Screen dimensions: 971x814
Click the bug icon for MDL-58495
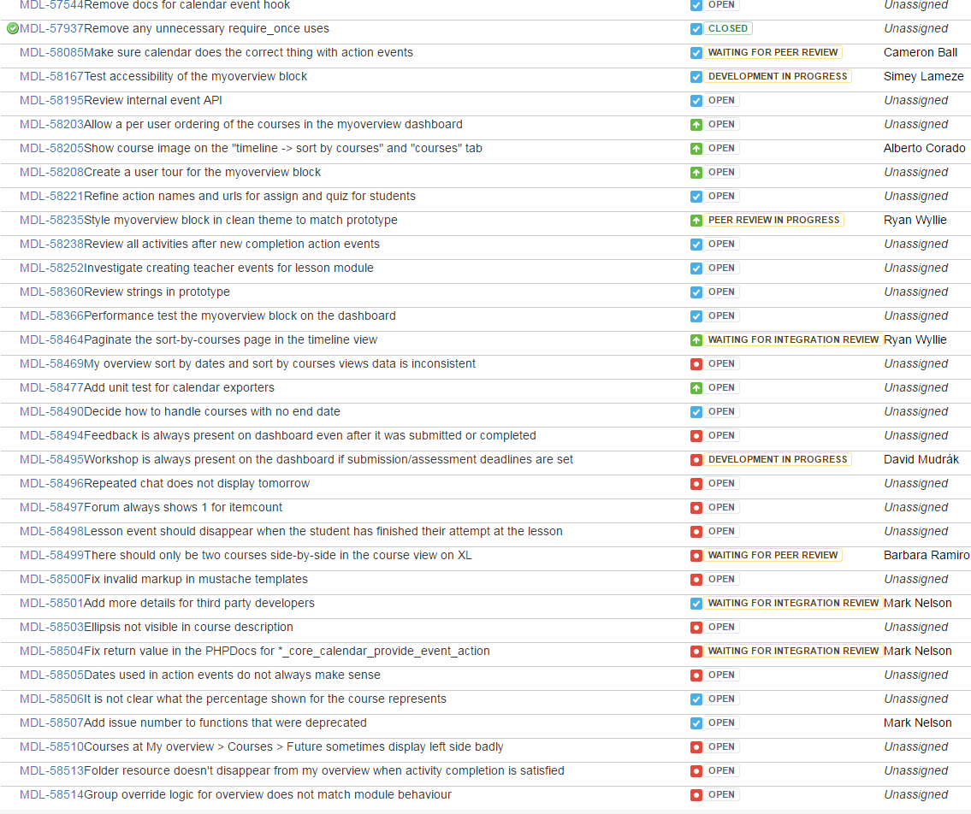click(696, 460)
